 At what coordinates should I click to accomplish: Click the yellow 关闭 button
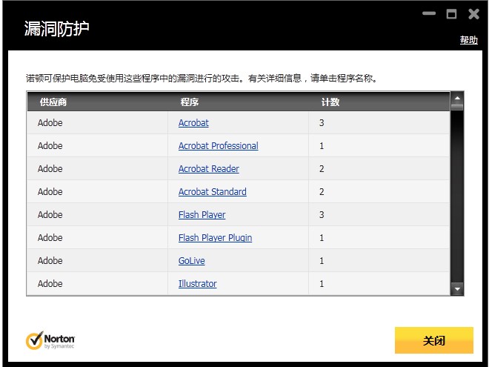tap(433, 340)
